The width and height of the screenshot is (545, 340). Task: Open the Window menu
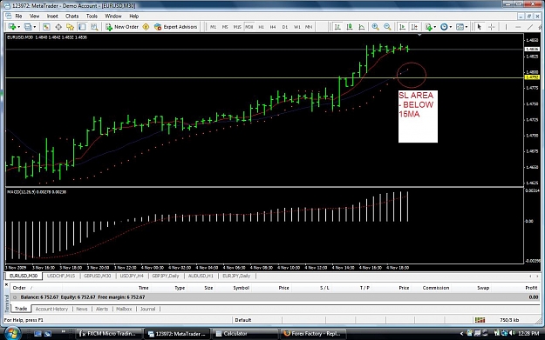pos(113,16)
